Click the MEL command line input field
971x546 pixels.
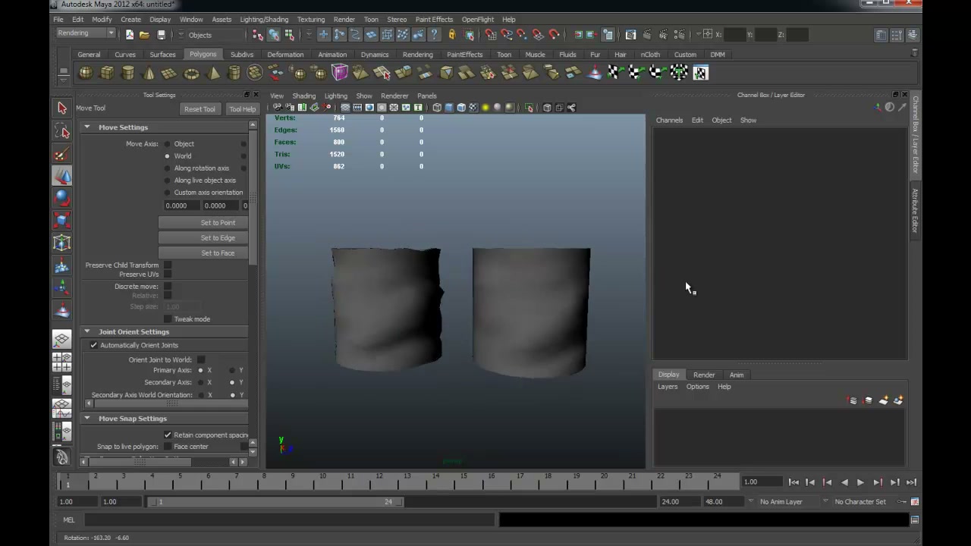pyautogui.click(x=289, y=520)
